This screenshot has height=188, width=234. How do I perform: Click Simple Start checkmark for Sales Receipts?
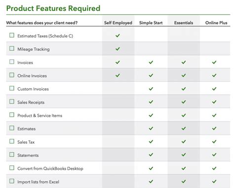click(x=151, y=102)
